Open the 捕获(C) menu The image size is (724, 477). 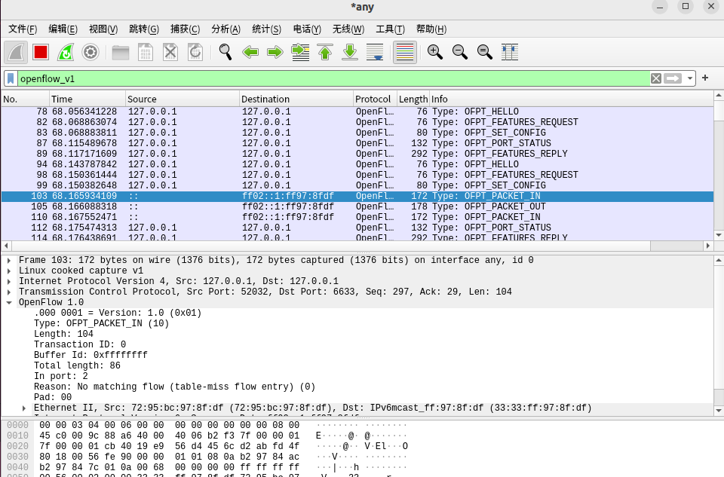(186, 29)
